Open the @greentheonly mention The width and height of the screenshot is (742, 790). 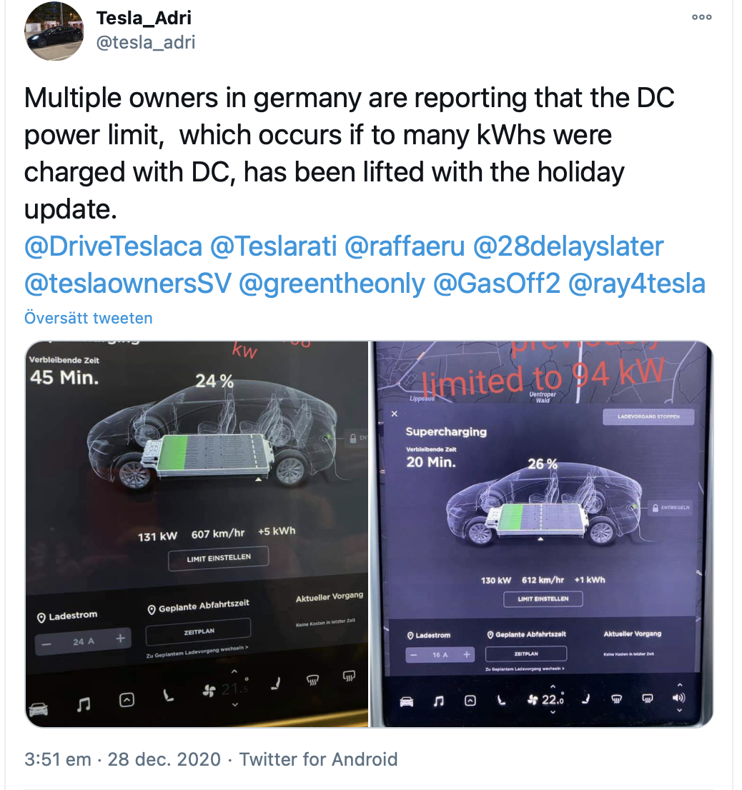[332, 284]
